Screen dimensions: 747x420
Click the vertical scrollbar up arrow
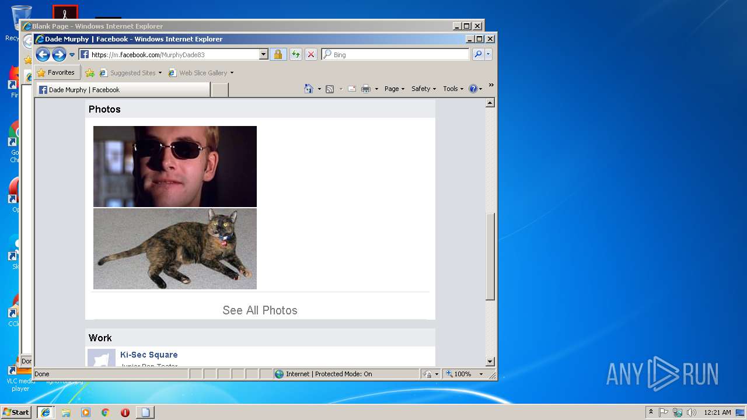coord(490,103)
